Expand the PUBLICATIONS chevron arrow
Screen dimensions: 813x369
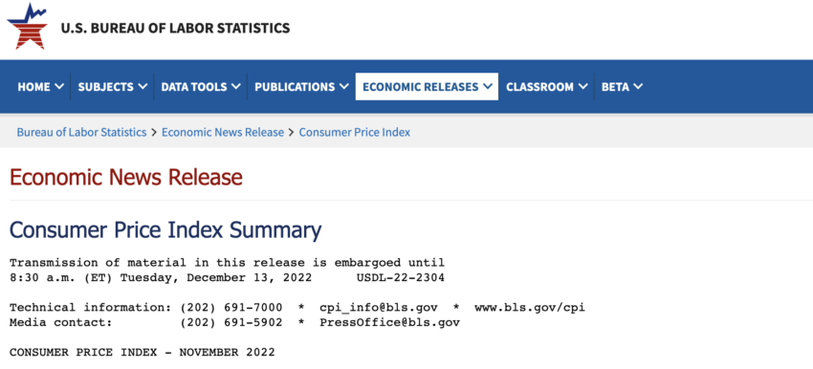coord(343,87)
